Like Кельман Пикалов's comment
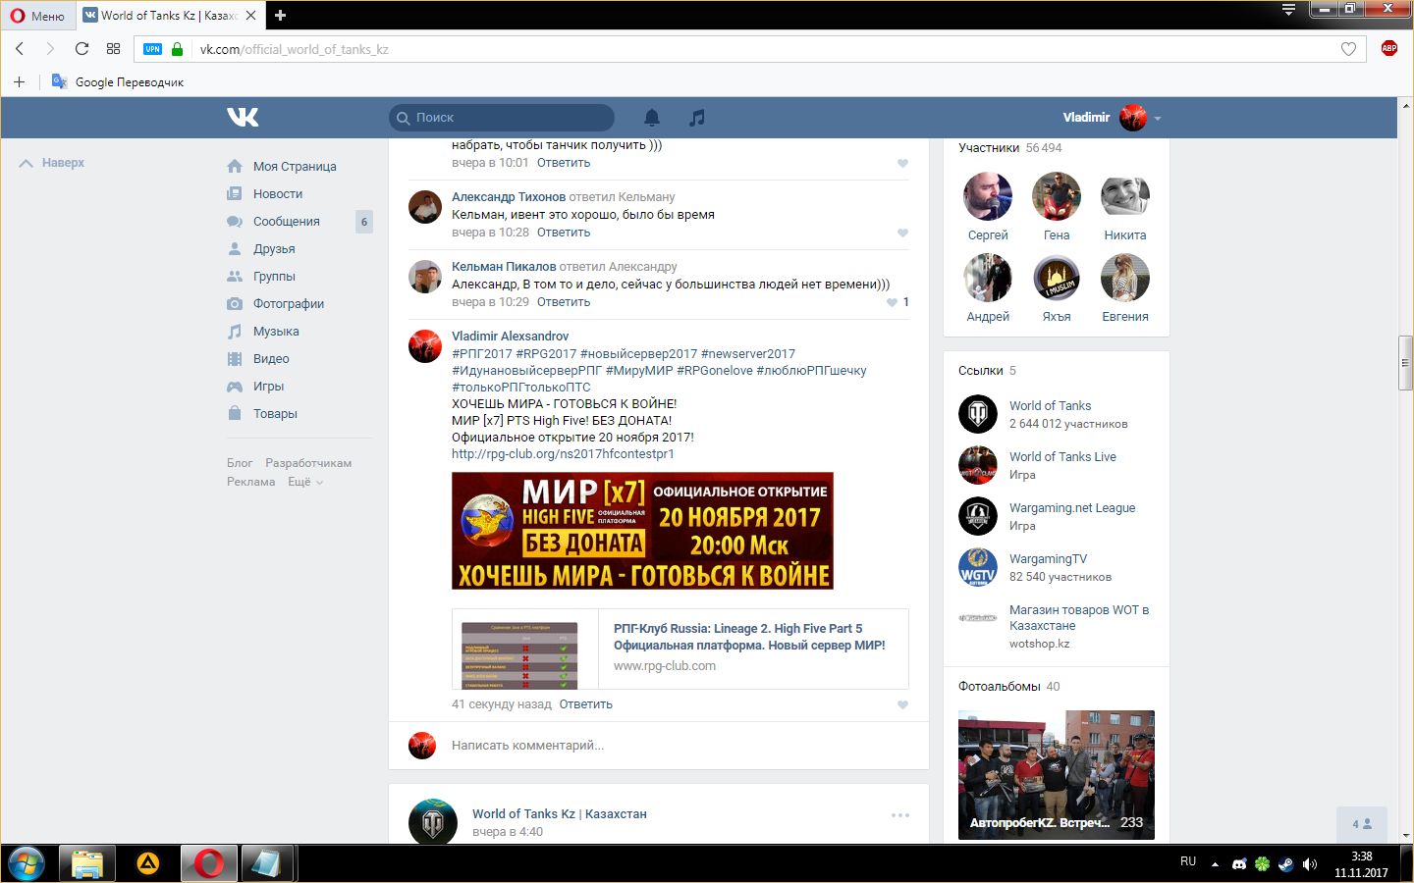 pyautogui.click(x=892, y=302)
